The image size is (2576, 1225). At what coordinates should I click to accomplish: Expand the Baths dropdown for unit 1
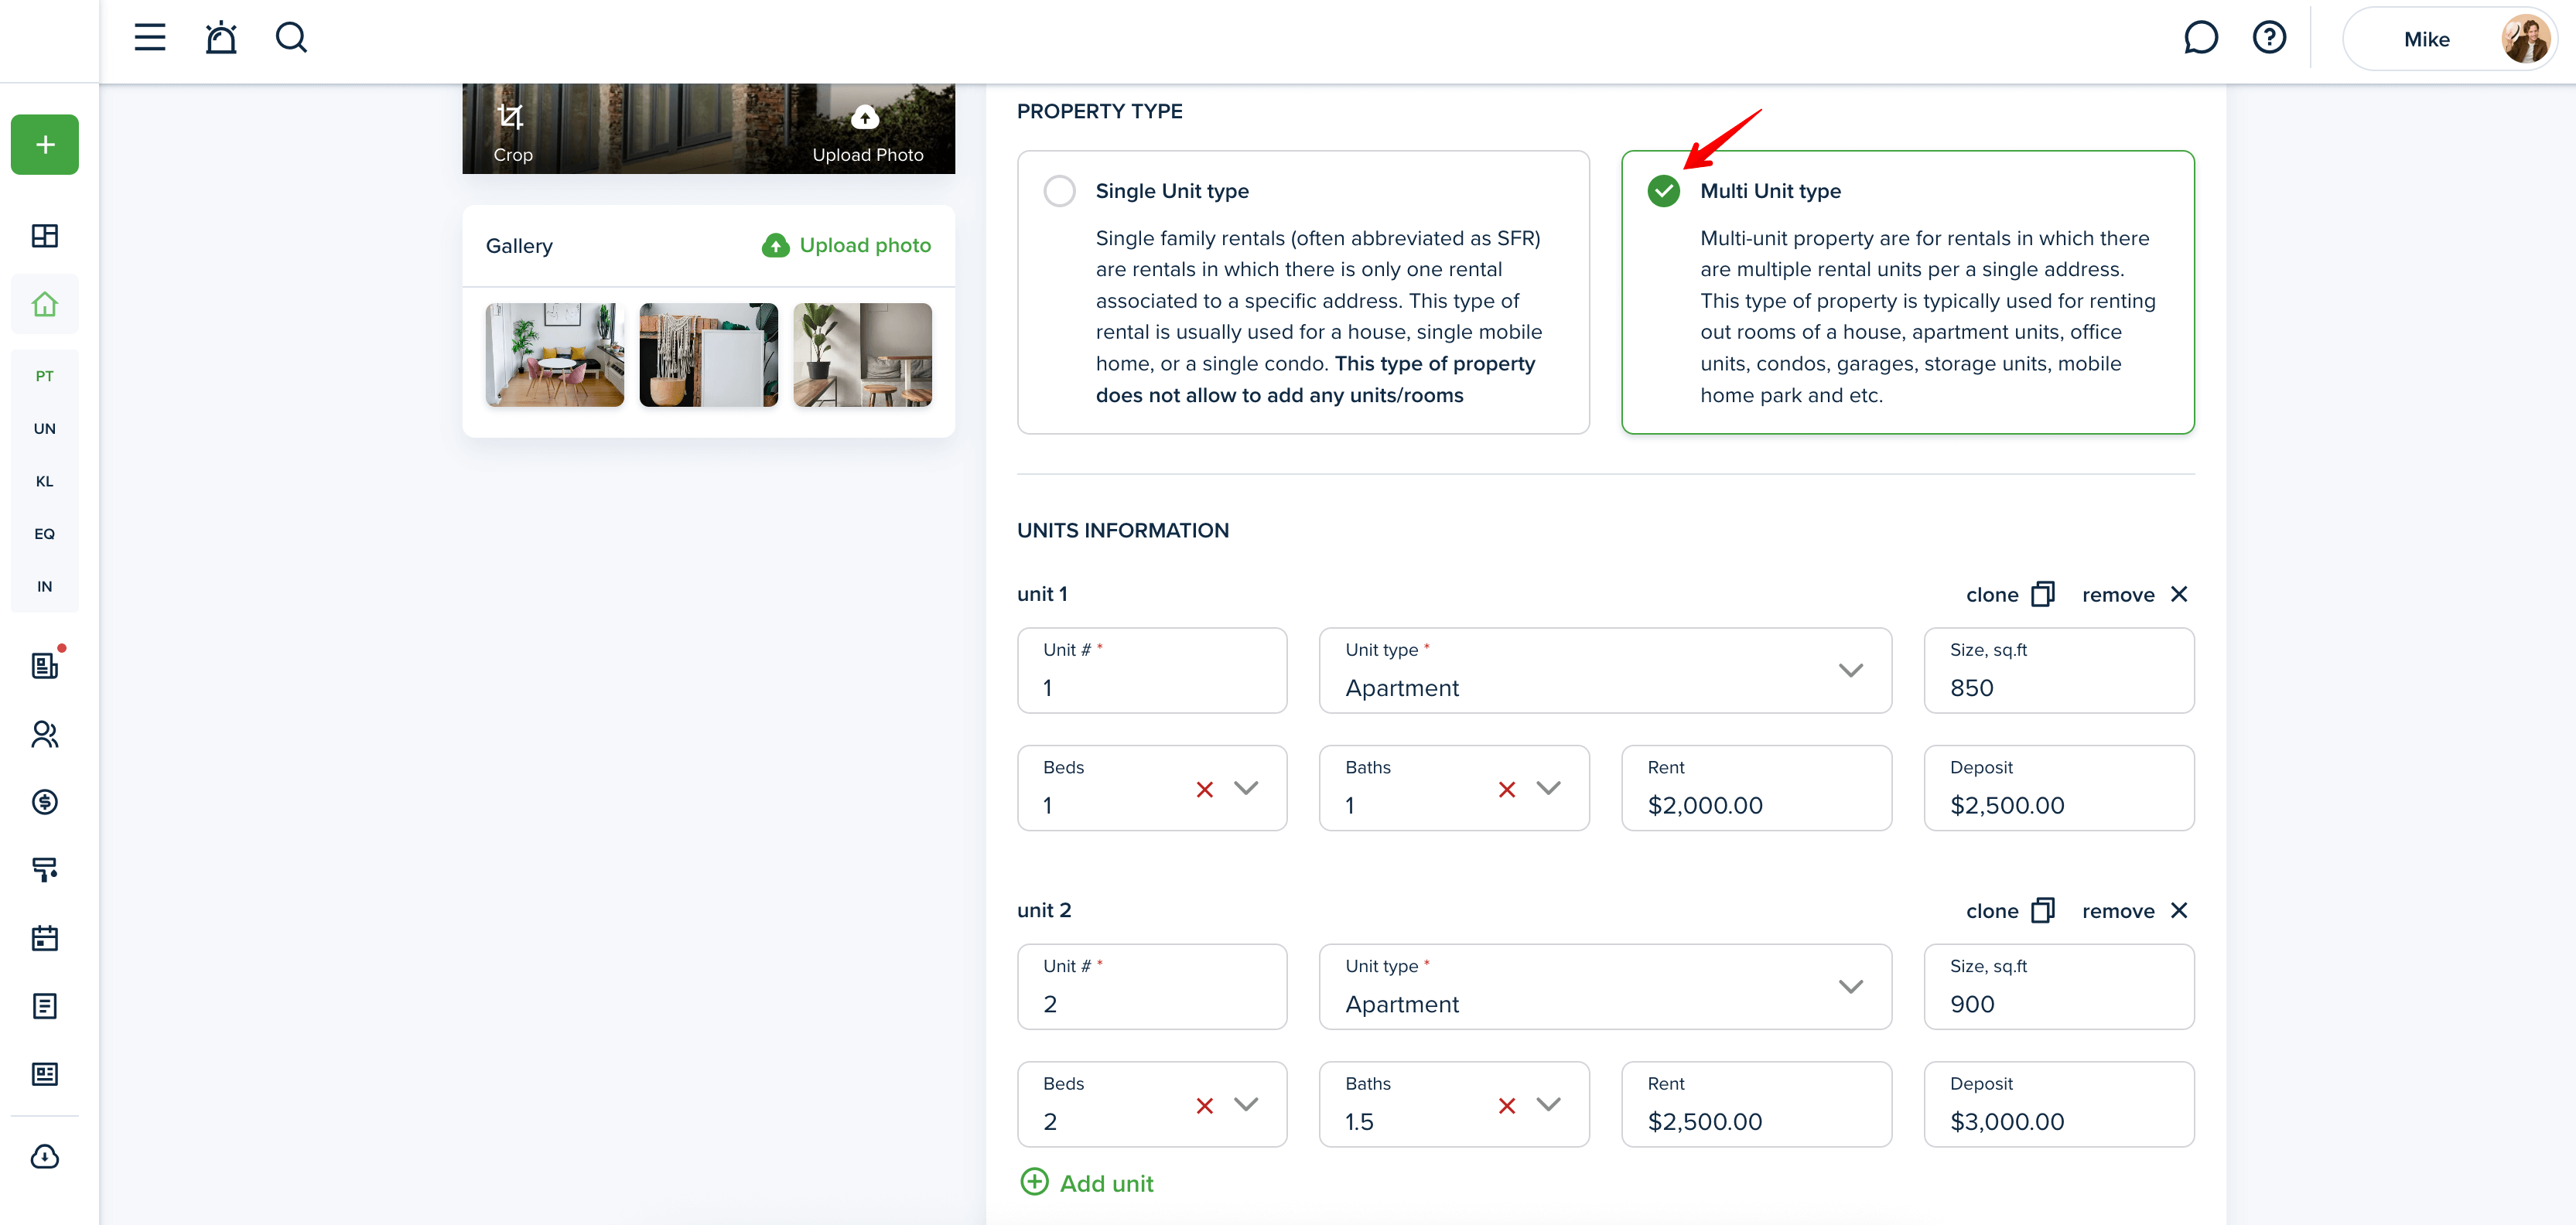[x=1548, y=788]
